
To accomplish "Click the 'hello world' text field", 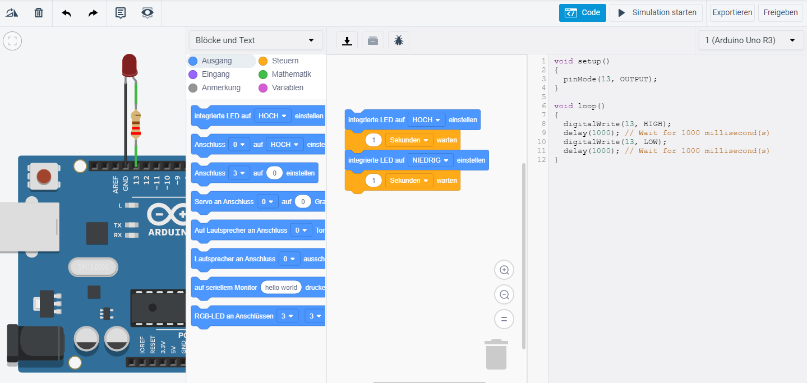I will tap(281, 288).
